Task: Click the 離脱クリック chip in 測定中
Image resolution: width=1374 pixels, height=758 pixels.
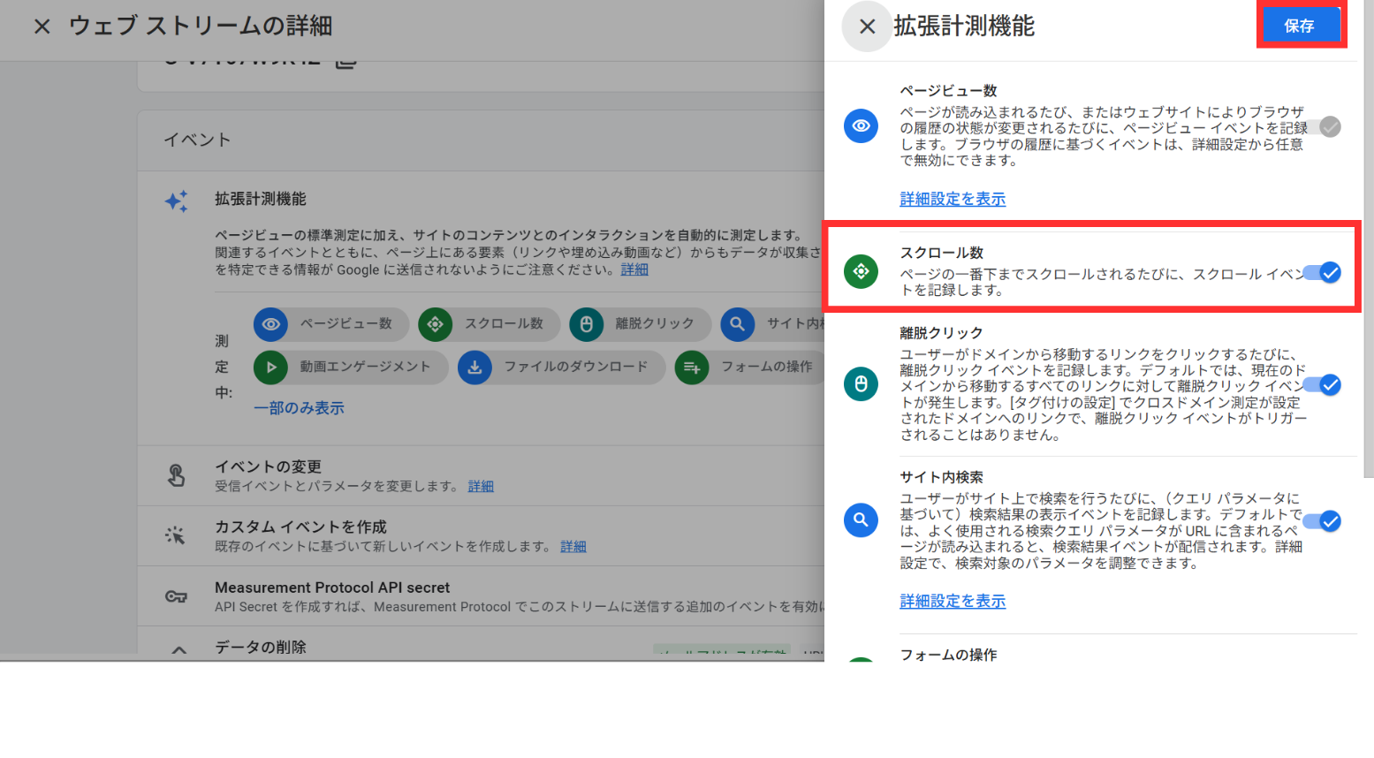Action: pyautogui.click(x=640, y=324)
